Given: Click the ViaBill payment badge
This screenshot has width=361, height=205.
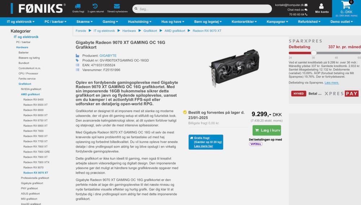Looking at the screenshot, I should (256, 144).
